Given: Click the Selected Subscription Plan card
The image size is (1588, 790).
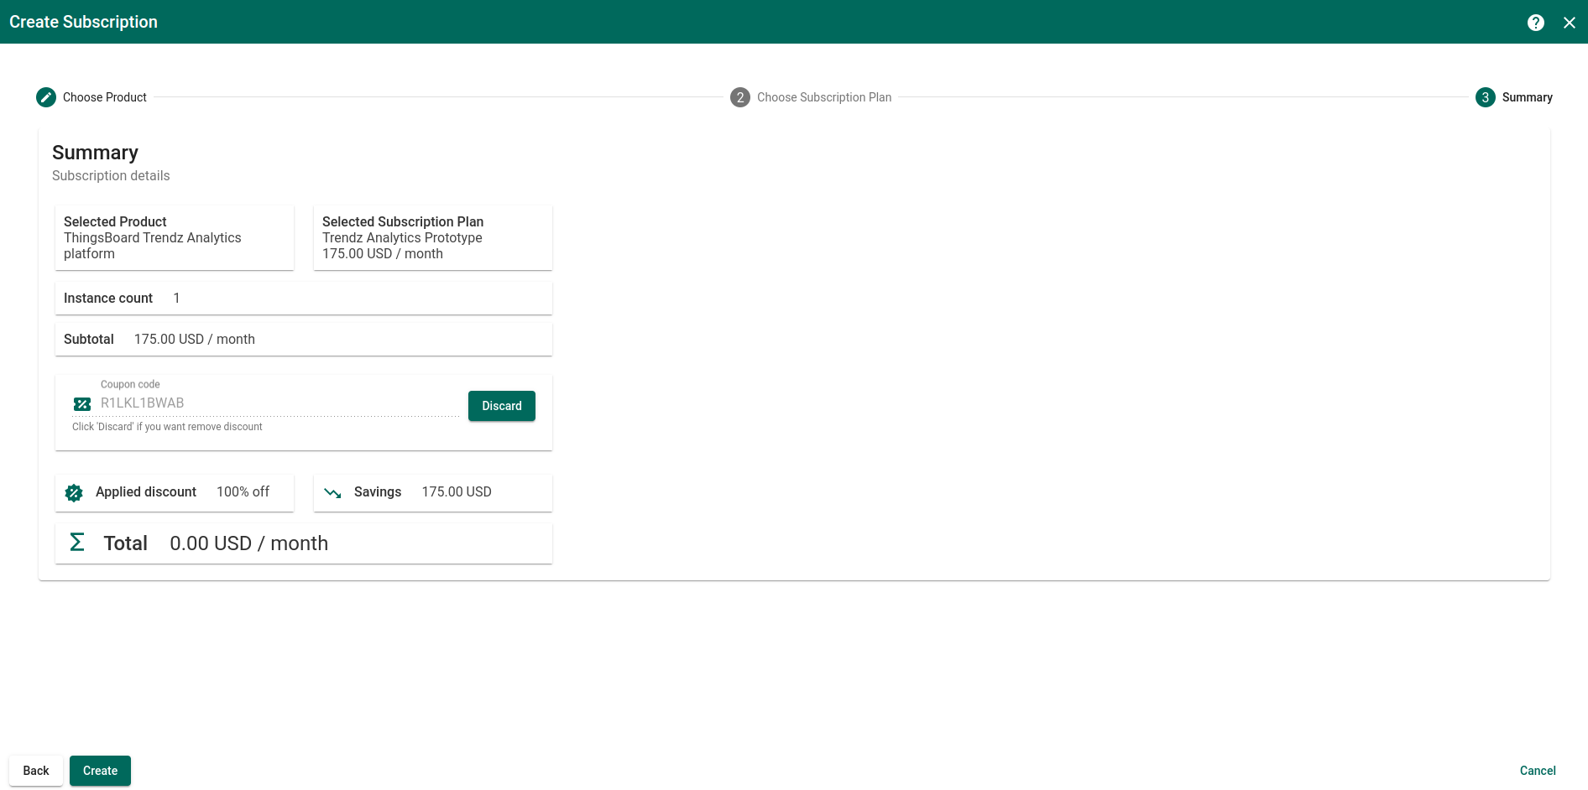Looking at the screenshot, I should coord(432,237).
